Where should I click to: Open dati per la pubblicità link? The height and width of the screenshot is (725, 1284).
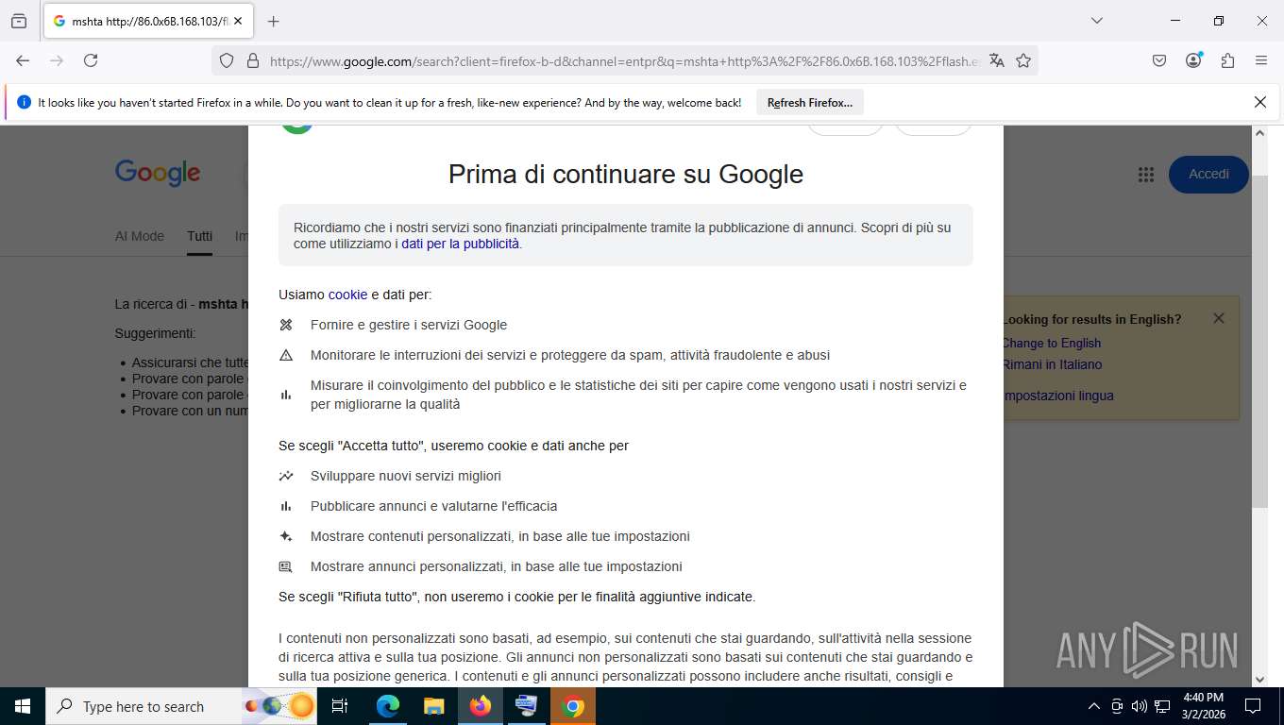tap(461, 244)
